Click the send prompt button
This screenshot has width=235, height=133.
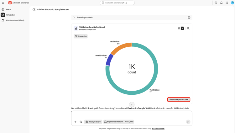188,122
